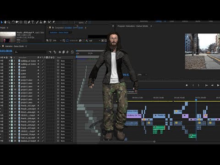220x165 pixels.
Task: Toggle the shy switch on layer 5
Action: click(38, 74)
